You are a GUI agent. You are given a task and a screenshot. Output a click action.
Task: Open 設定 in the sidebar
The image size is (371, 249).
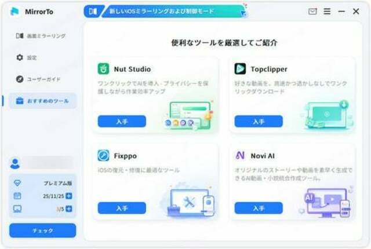pos(42,58)
